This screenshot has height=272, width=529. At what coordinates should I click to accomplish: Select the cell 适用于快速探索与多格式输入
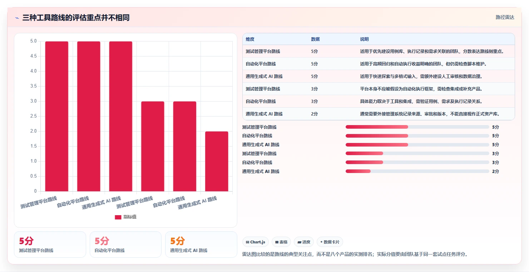pos(421,76)
